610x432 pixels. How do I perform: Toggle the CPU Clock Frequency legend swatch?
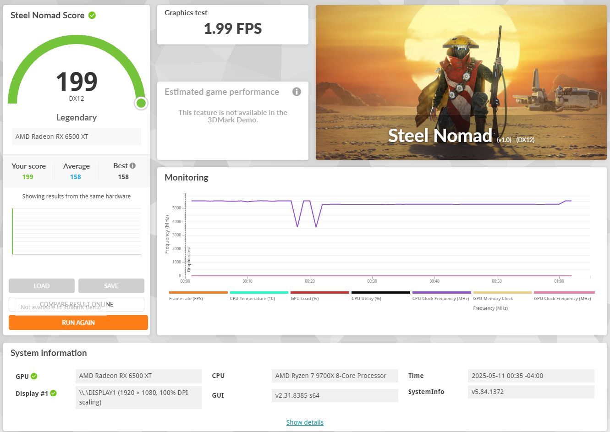(x=442, y=292)
